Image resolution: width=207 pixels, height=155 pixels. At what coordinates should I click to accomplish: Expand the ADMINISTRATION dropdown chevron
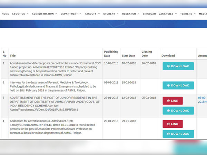pos(56,14)
